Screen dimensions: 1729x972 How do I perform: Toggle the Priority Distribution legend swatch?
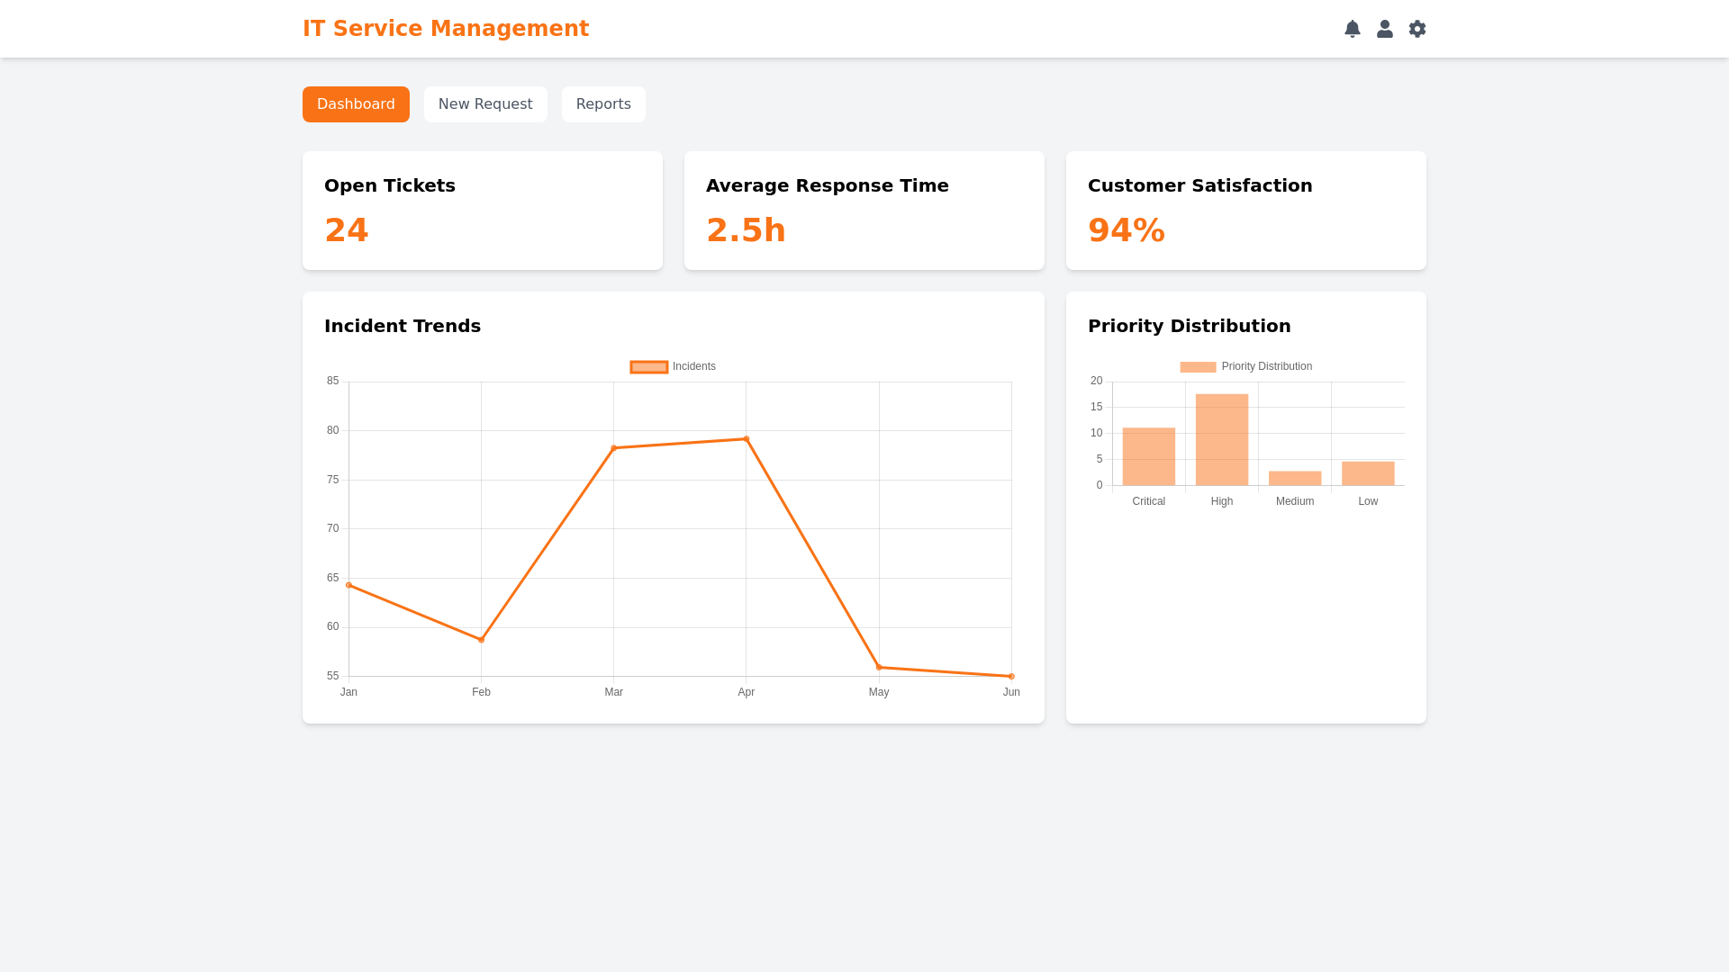pyautogui.click(x=1198, y=367)
